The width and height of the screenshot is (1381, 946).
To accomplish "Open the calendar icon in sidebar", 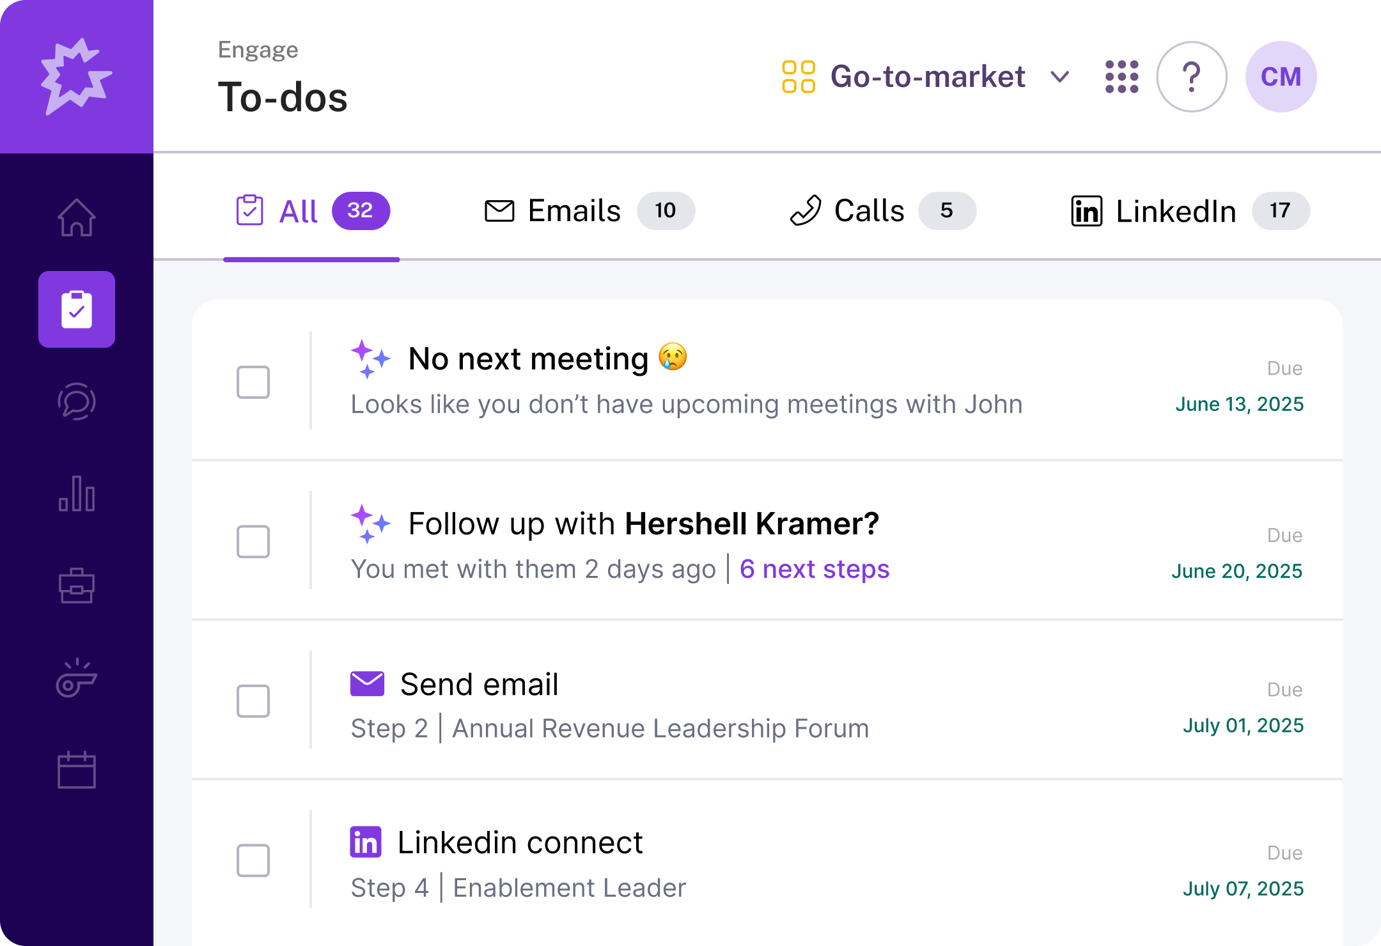I will [x=77, y=770].
